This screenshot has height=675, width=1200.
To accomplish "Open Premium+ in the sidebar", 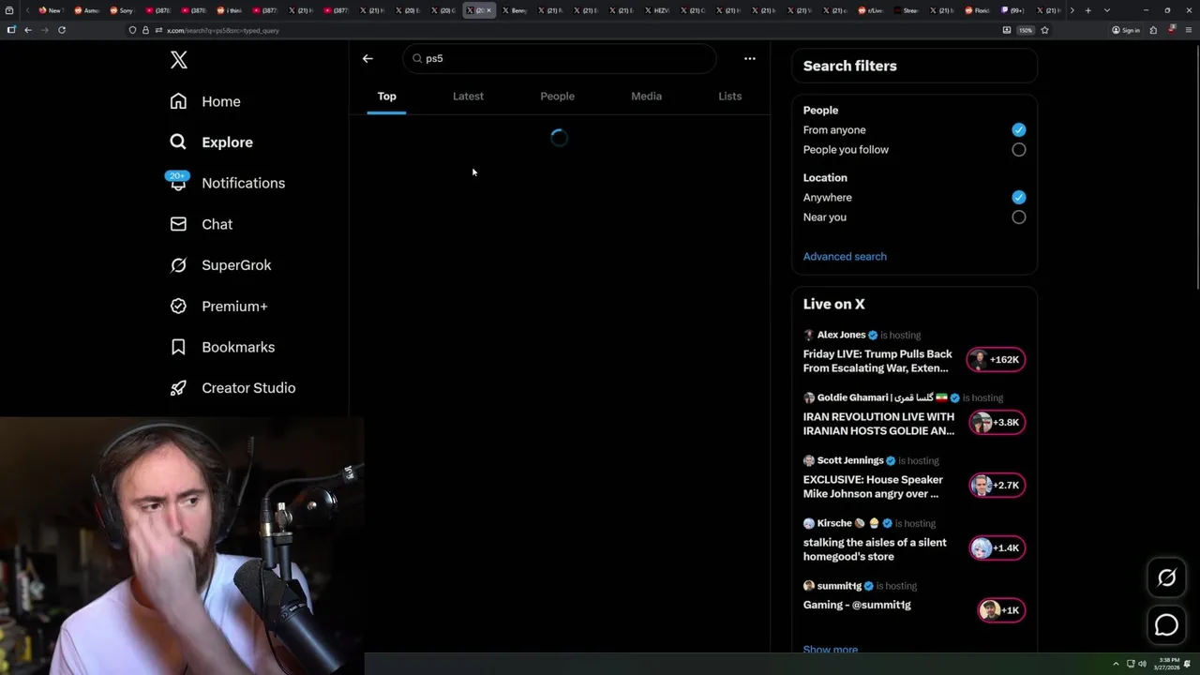I will (218, 307).
